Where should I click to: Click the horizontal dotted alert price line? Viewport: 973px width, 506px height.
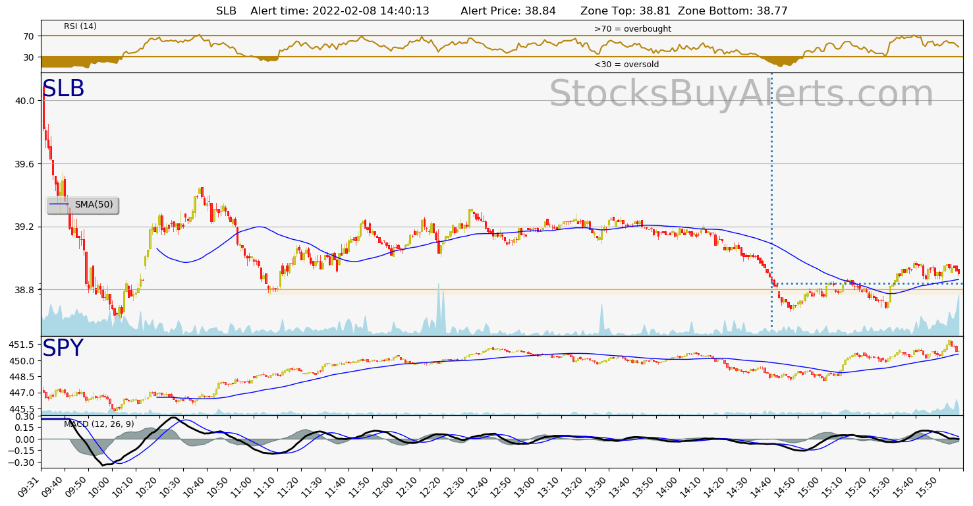pyautogui.click(x=868, y=283)
